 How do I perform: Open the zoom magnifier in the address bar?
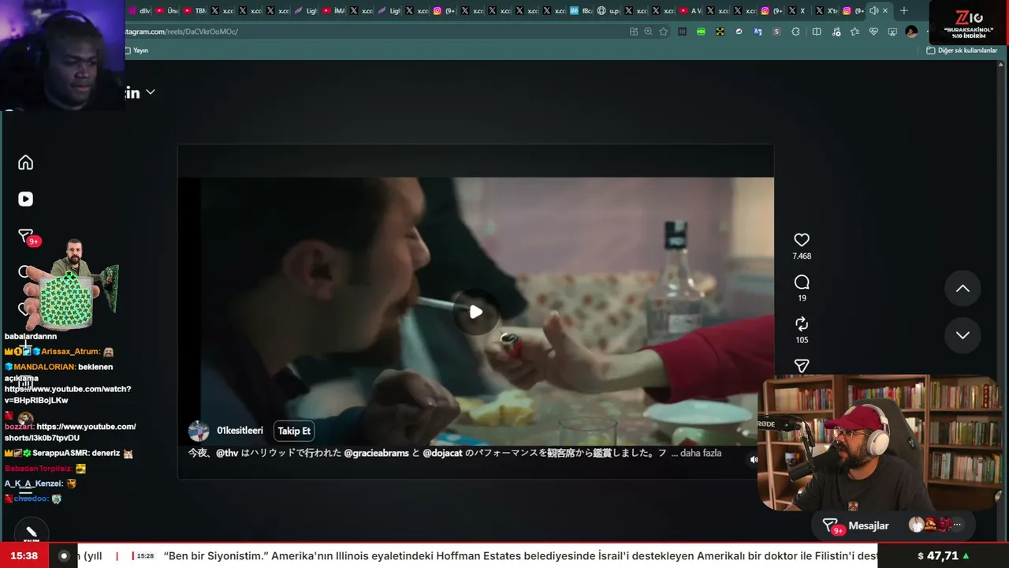pos(648,32)
